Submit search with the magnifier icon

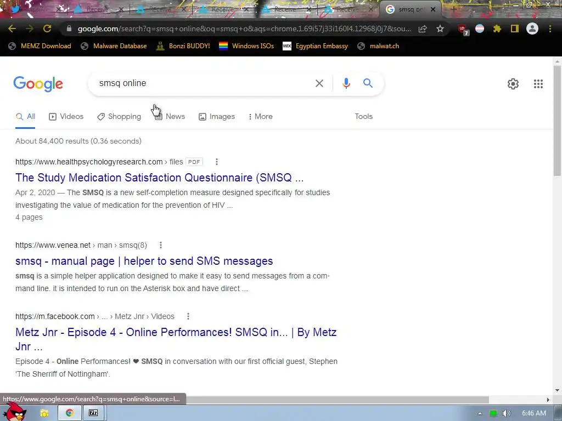tap(368, 83)
